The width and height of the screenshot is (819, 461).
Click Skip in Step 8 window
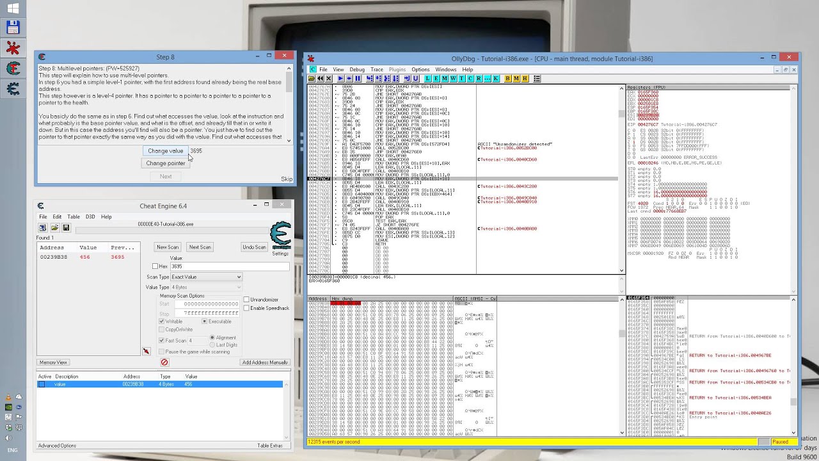click(x=286, y=179)
